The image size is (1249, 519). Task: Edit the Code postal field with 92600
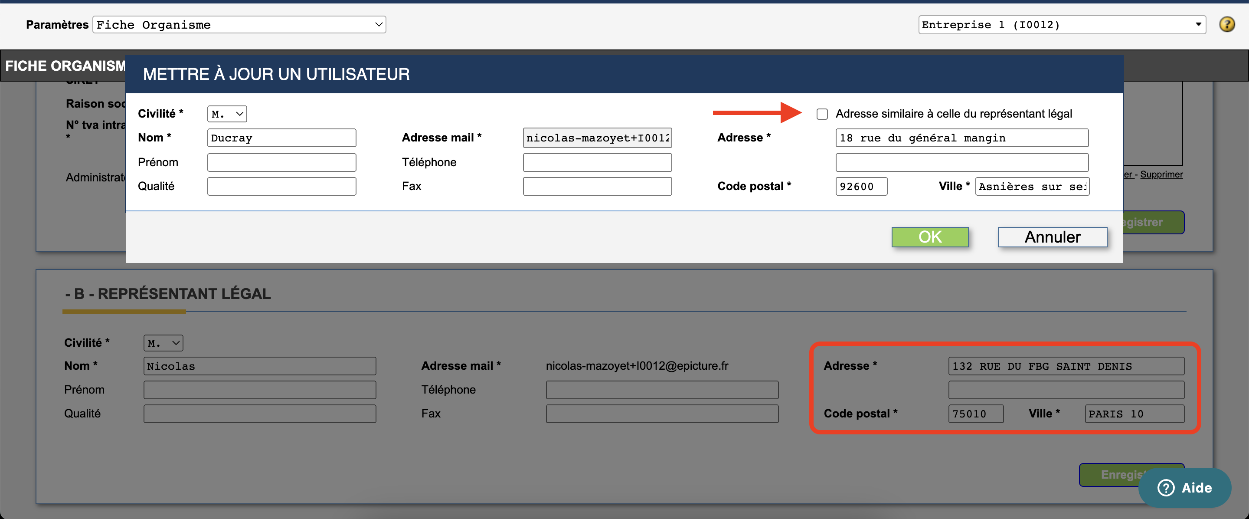click(x=861, y=186)
